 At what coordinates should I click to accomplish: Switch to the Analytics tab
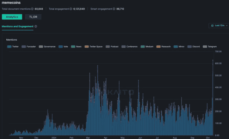click(12, 17)
